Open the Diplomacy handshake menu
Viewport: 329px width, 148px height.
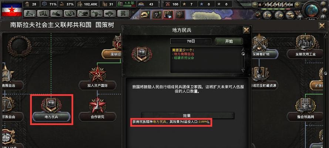tap(57, 14)
